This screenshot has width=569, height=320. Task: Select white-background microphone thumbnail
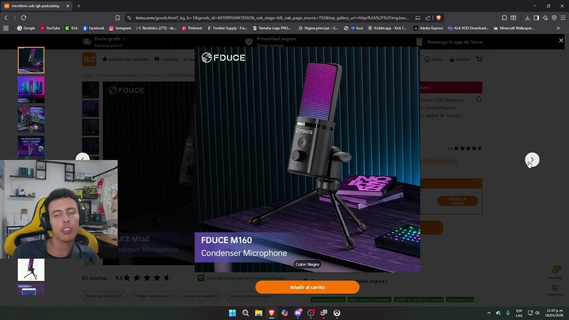click(x=31, y=269)
